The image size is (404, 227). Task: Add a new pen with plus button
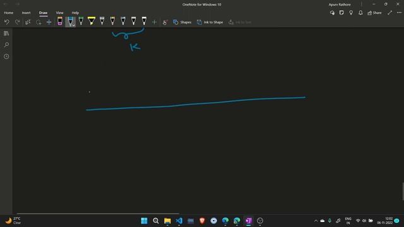154,22
